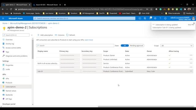This screenshot has height=110, width=196.
Task: Open the Azure portal hamburger menu
Action: point(3,18)
